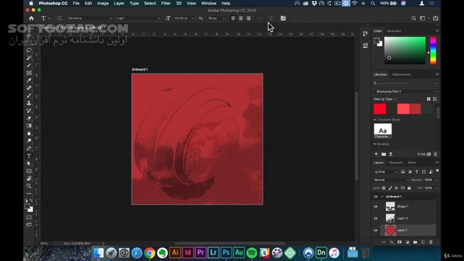Screen dimensions: 464x261
Task: Hide the Layer 1 layer
Action: tap(376, 230)
